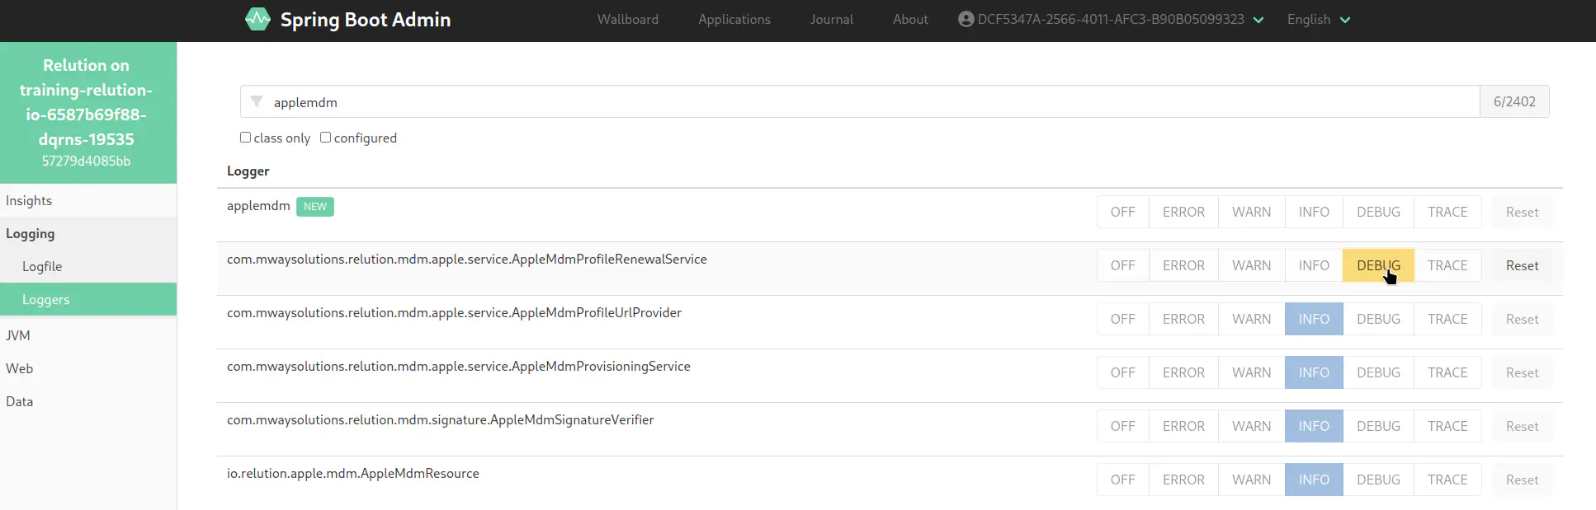Expand the user account dropdown chevron

click(1258, 20)
